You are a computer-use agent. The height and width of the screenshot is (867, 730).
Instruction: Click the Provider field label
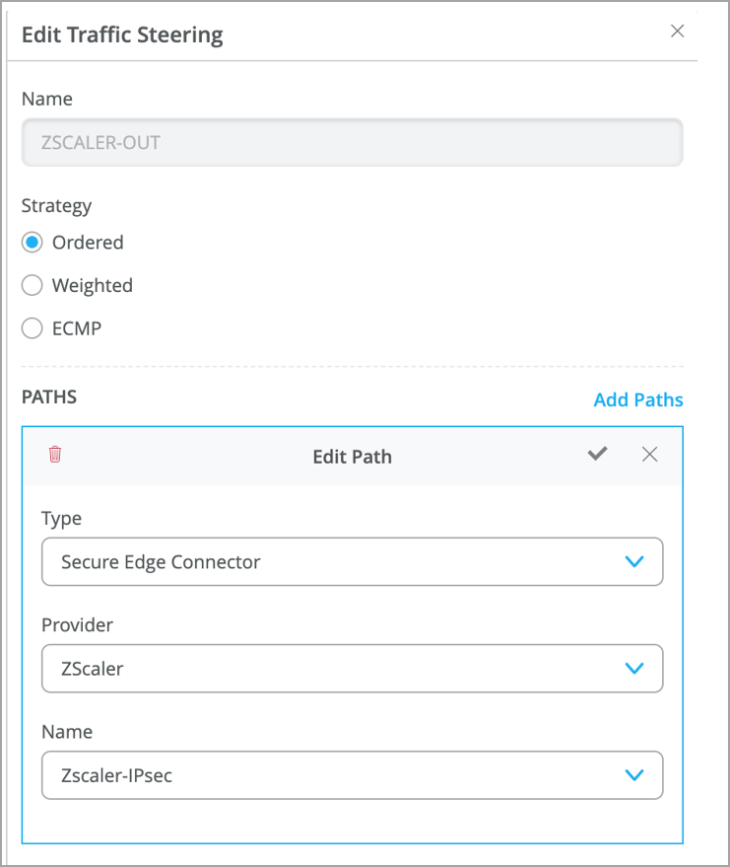[x=77, y=624]
